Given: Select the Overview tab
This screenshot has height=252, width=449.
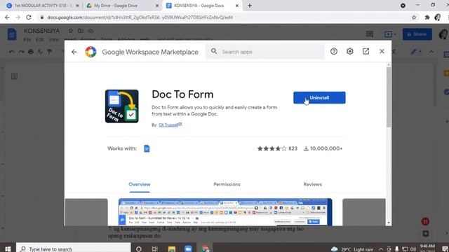Looking at the screenshot, I should [x=140, y=184].
